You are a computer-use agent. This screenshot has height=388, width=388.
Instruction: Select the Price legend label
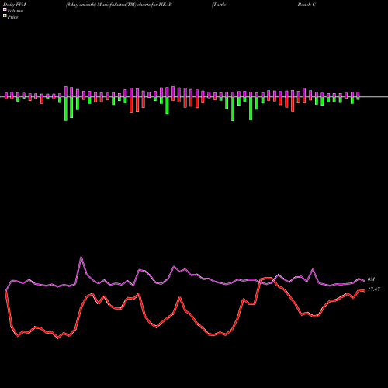(x=12, y=17)
